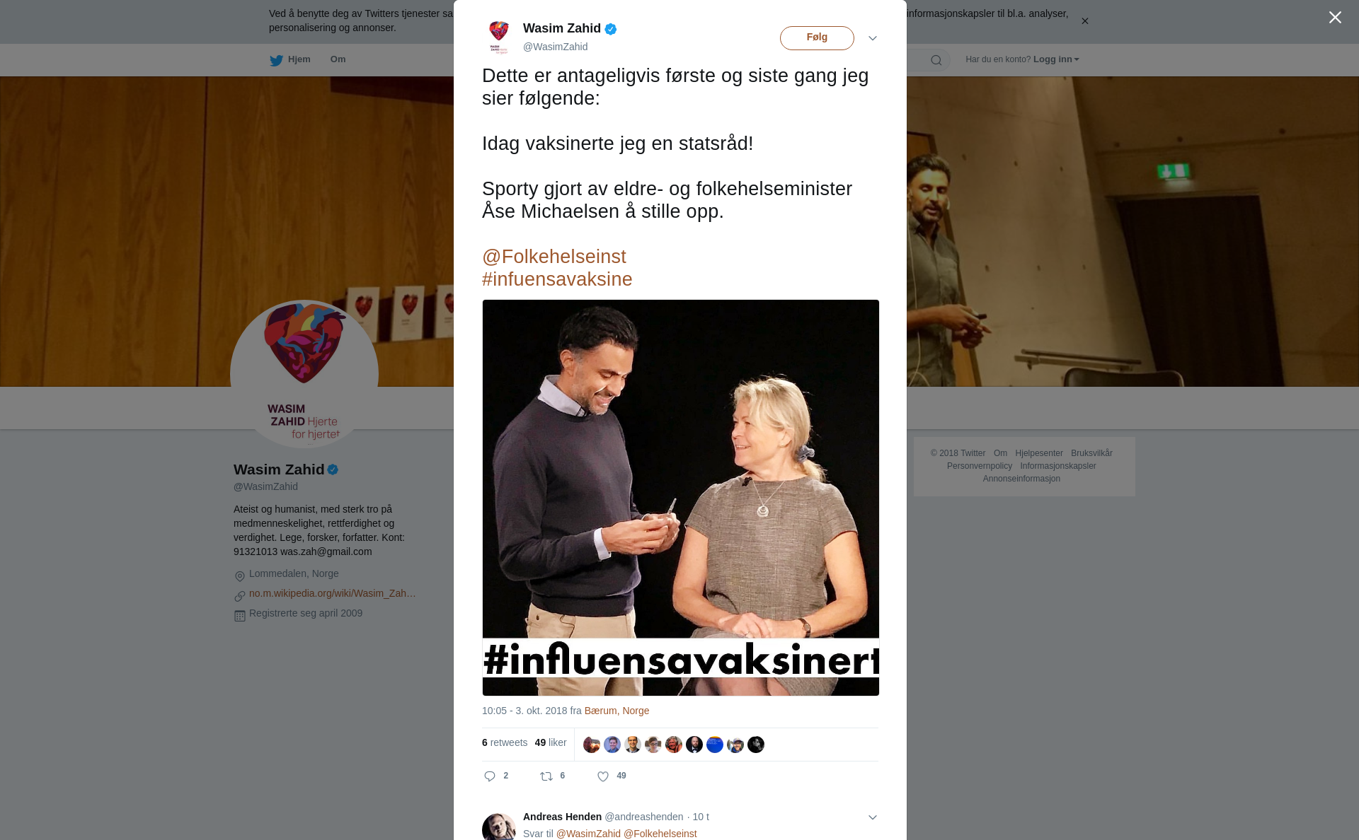Click the reply speech-bubble icon under tweet

click(x=490, y=776)
